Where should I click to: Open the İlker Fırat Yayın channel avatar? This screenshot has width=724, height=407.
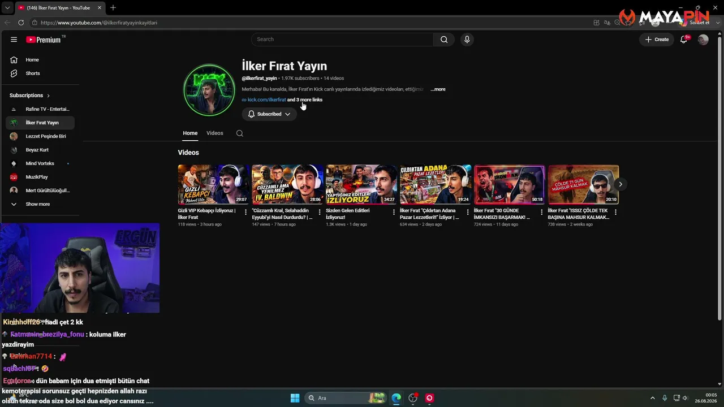pyautogui.click(x=209, y=90)
